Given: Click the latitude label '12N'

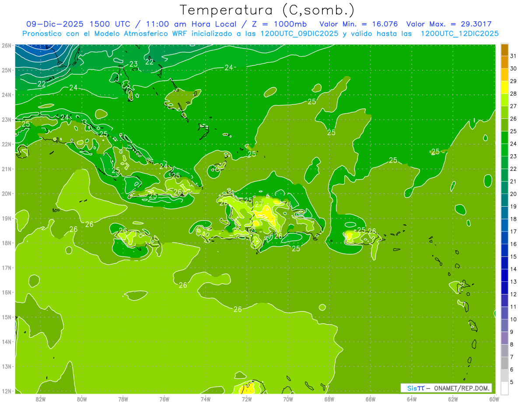Looking at the screenshot, I should pyautogui.click(x=6, y=391).
